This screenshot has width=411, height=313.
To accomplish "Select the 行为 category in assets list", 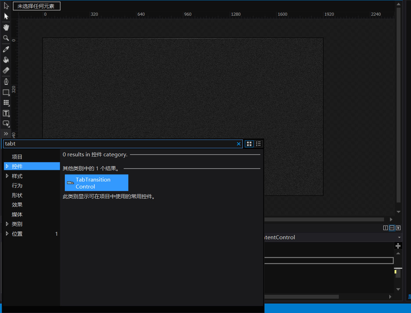I will tap(17, 185).
